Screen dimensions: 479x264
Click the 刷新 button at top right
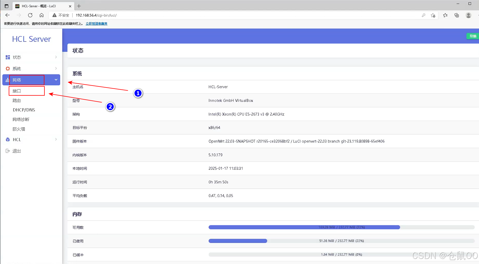pos(473,36)
